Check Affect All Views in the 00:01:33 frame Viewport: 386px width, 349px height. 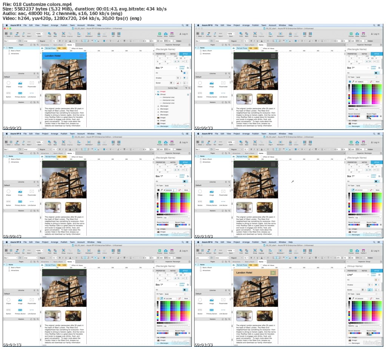262,265
